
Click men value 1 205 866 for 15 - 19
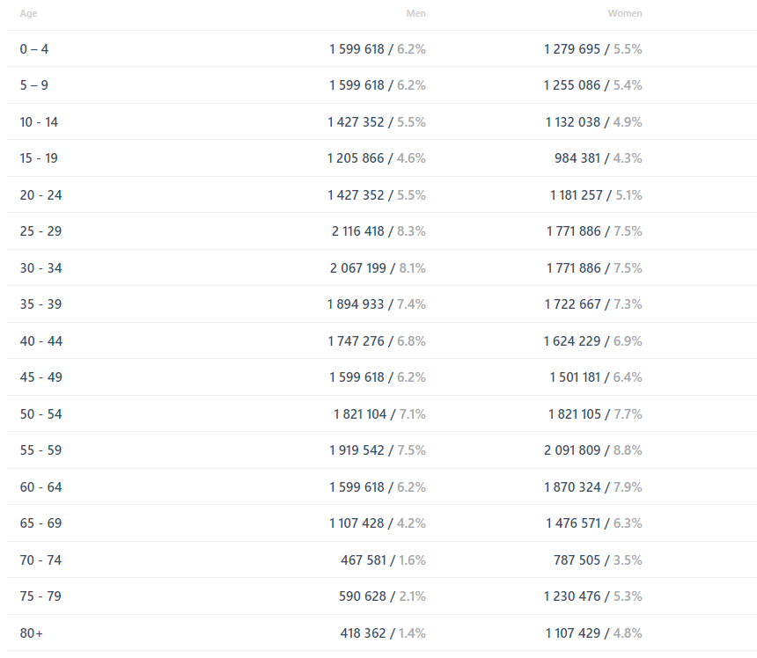tap(356, 158)
